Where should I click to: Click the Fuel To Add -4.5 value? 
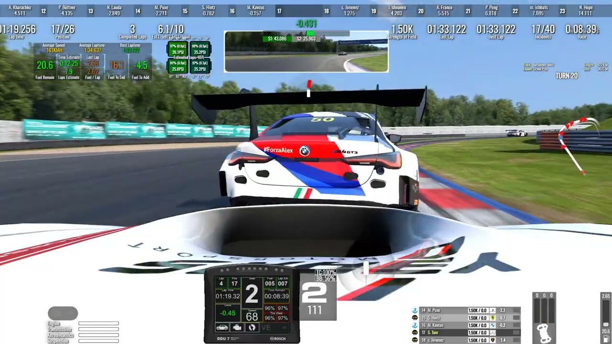click(141, 65)
